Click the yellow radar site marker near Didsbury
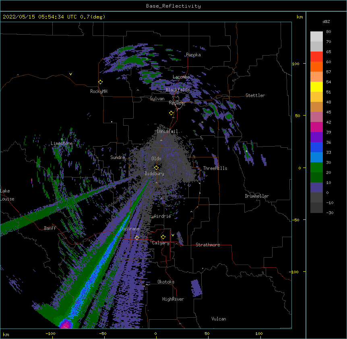Image resolution: width=347 pixels, height=339 pixels. pyautogui.click(x=156, y=167)
